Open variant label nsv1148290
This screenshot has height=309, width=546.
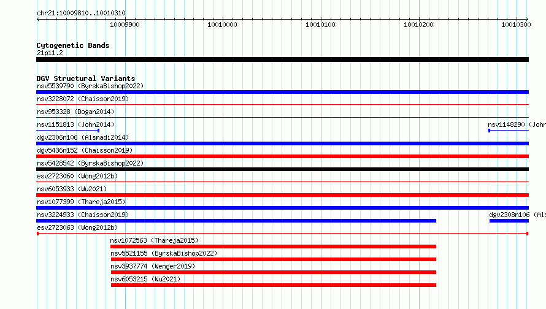[517, 124]
